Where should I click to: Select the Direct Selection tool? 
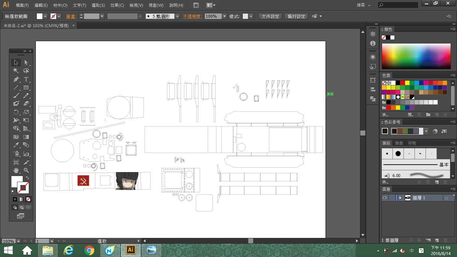(26, 63)
